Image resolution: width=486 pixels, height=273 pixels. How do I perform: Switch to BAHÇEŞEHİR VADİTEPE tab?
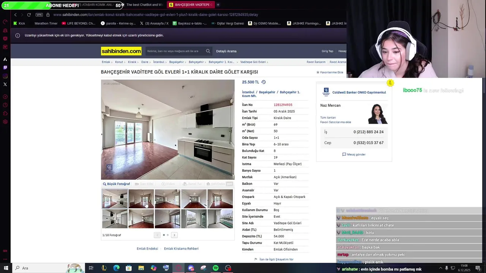point(191,5)
